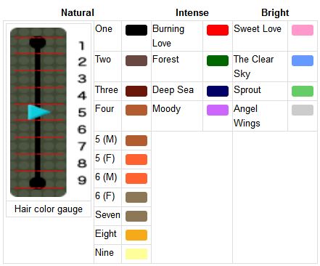Click the Sprout label text

(247, 90)
